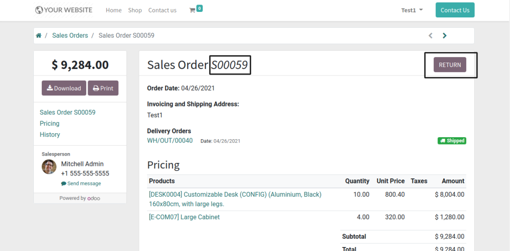Click unit price 320.00 cell
The height and width of the screenshot is (251, 510).
395,217
